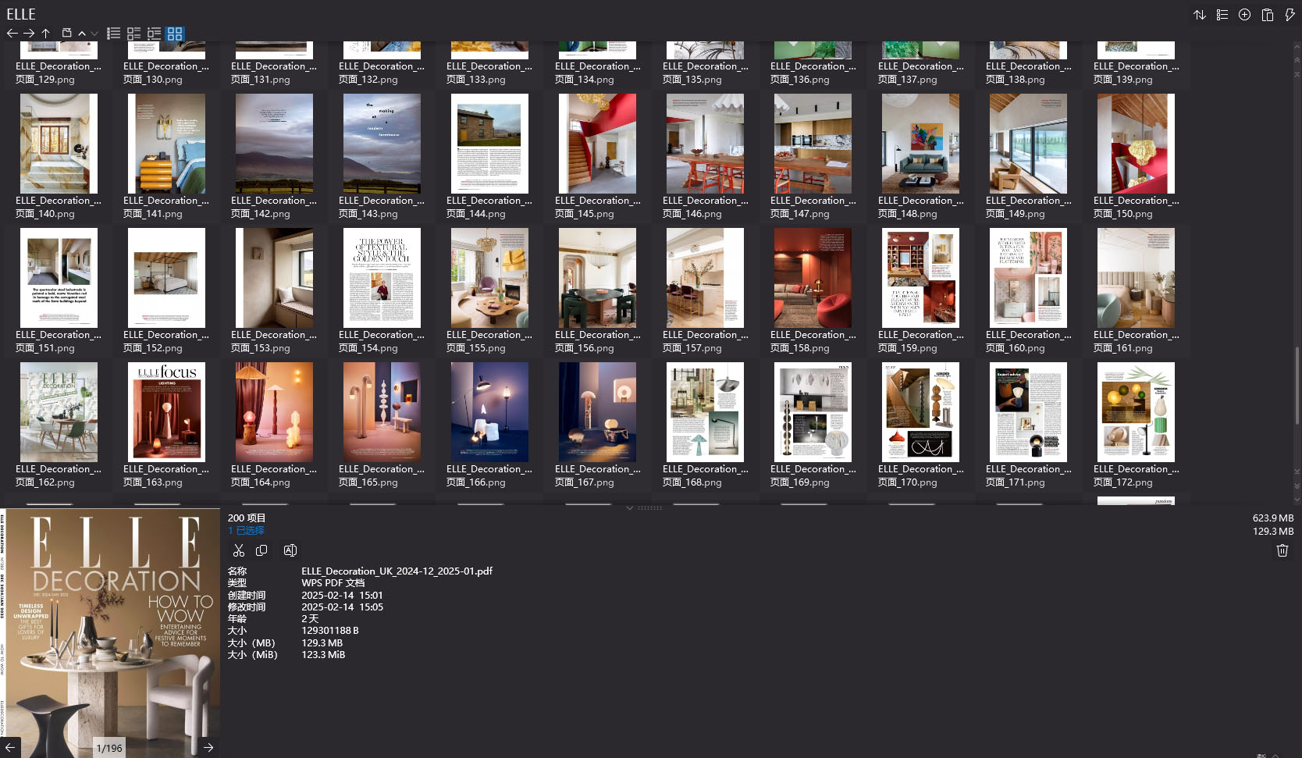Select the 页面_154.png text page thumbnail
The image size is (1302, 758).
(x=382, y=278)
